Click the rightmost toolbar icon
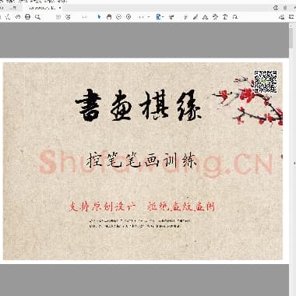 [x=292, y=17]
